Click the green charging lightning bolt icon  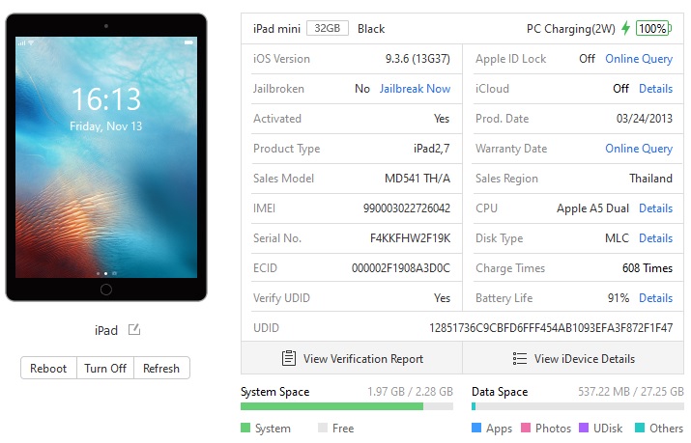(x=625, y=28)
